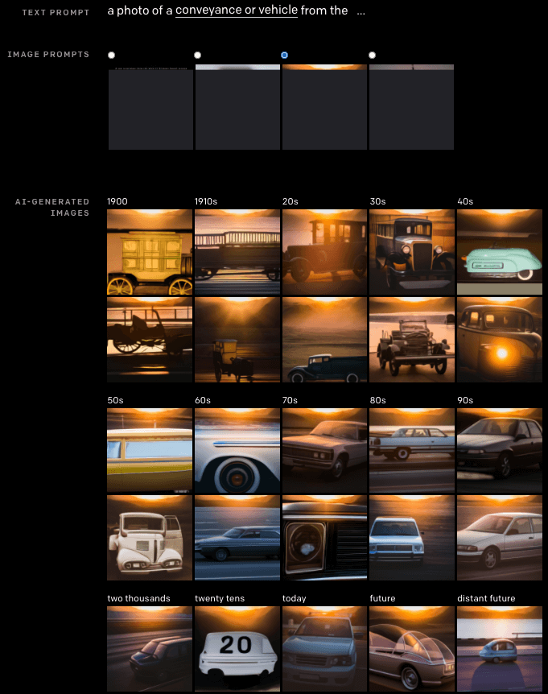Open the 50s white truck front image
The width and height of the screenshot is (548, 694).
click(150, 538)
